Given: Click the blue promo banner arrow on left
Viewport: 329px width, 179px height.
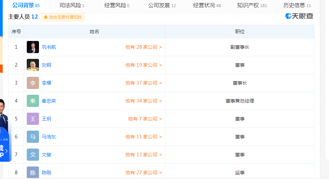Looking at the screenshot, I should pyautogui.click(x=6, y=151).
